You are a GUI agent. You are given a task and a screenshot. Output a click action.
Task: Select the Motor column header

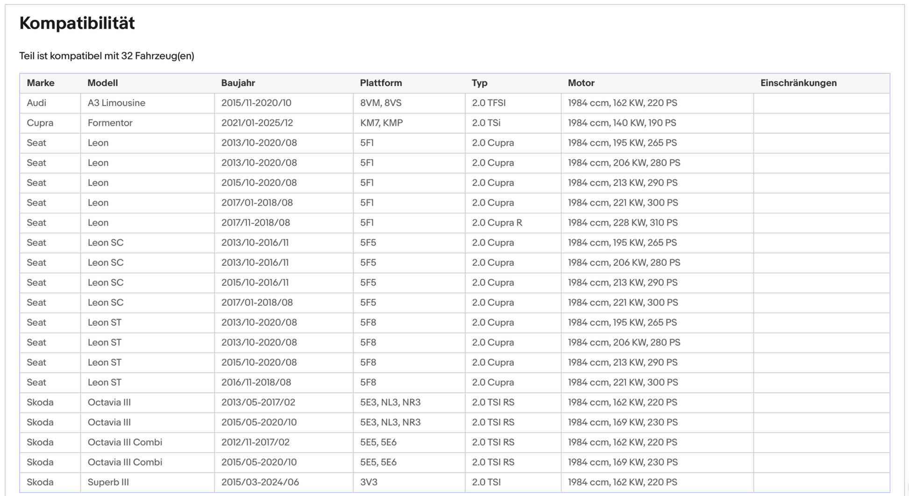click(581, 83)
